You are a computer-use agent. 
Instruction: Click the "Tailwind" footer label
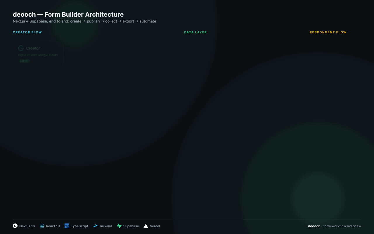coord(105,226)
